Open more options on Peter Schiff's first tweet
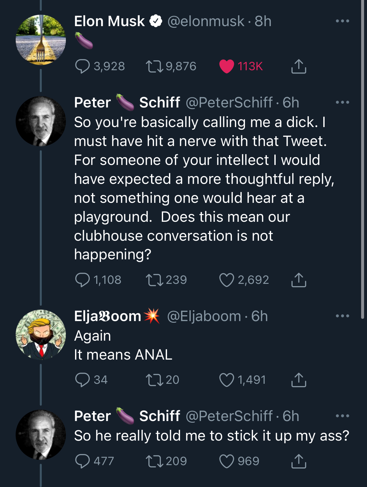Image resolution: width=367 pixels, height=487 pixels. [x=342, y=103]
